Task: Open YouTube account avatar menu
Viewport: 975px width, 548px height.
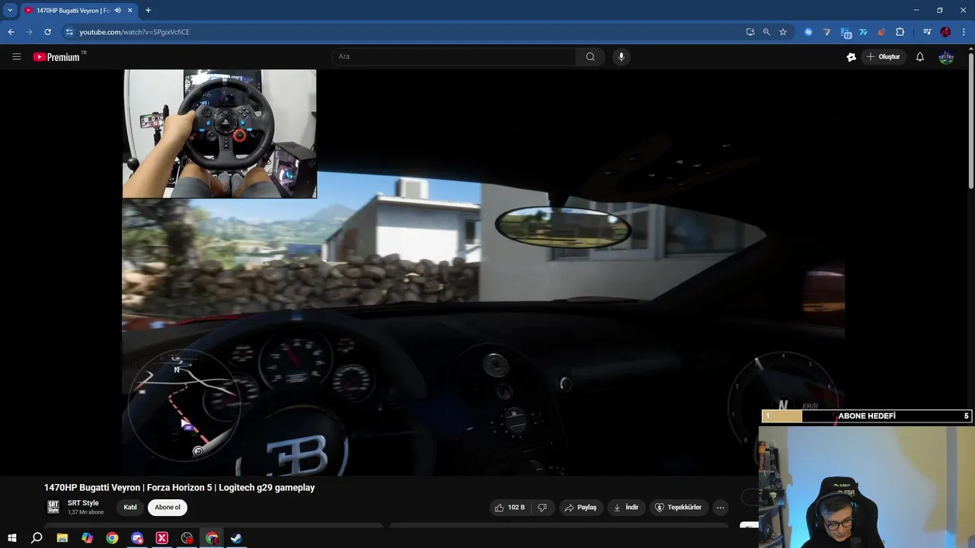Action: (946, 56)
